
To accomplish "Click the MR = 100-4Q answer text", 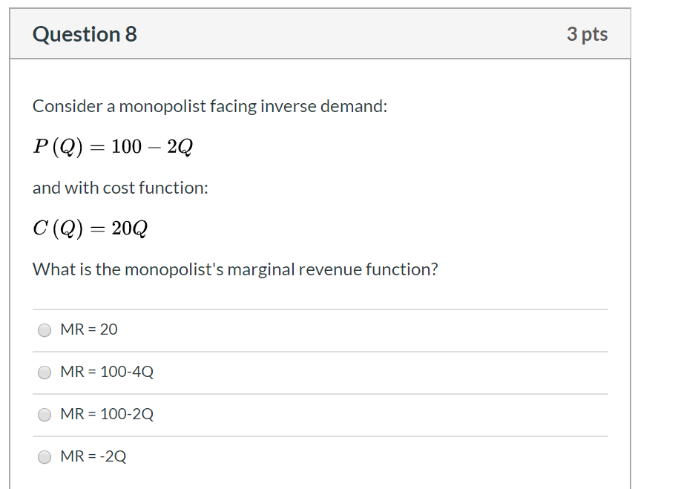I will pyautogui.click(x=106, y=372).
